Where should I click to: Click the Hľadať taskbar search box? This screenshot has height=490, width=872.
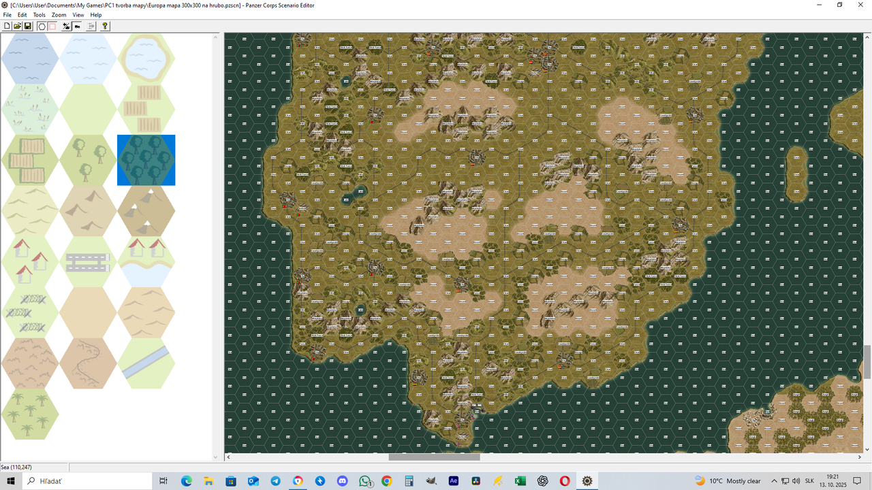(87, 480)
